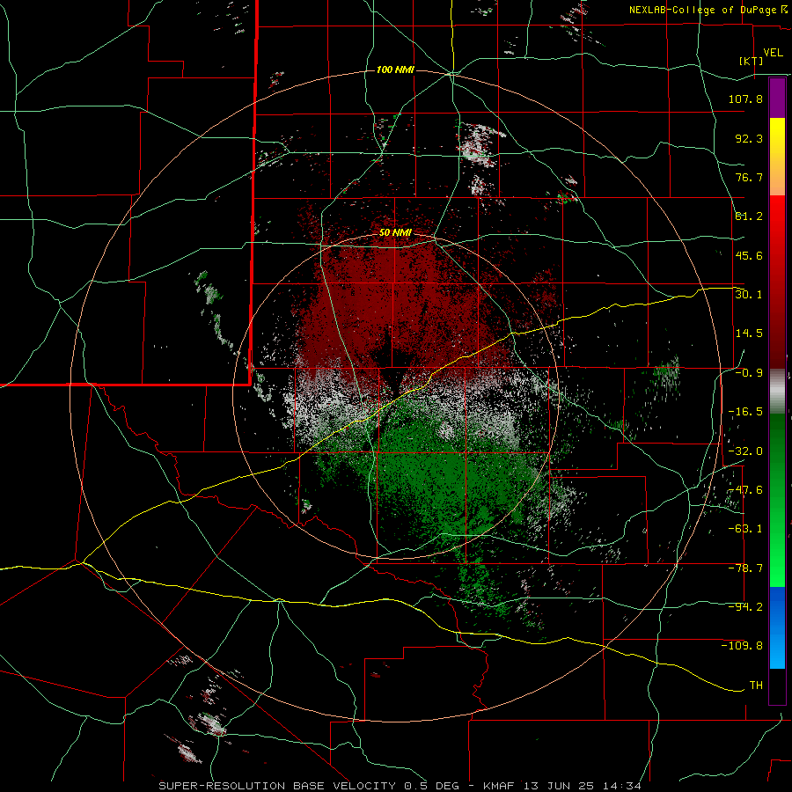Click the TH legend label
Screen dimensions: 792x792
coord(756,685)
